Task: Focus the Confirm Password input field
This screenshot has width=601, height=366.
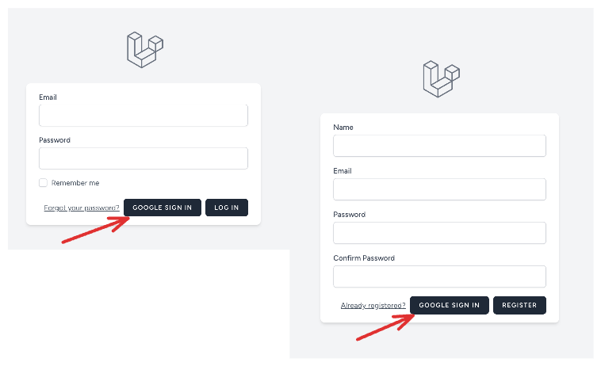Action: tap(439, 276)
